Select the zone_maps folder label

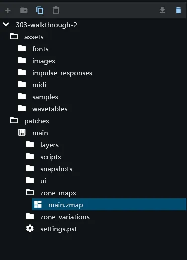(x=58, y=193)
